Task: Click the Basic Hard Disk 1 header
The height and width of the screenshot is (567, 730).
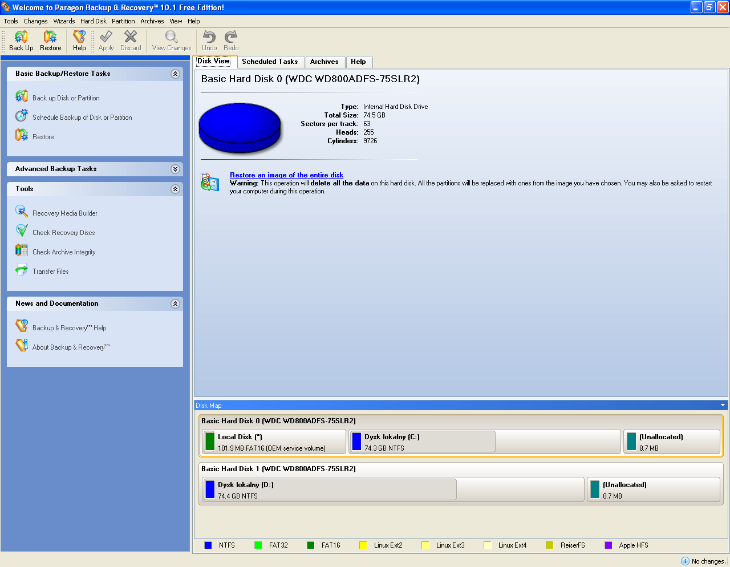Action: pyautogui.click(x=278, y=469)
